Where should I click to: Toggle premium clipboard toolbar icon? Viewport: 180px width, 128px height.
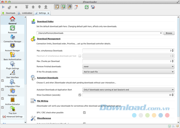[70, 7]
